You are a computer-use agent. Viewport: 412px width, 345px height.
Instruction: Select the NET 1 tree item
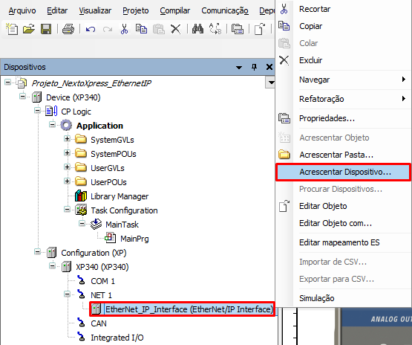coord(101,295)
